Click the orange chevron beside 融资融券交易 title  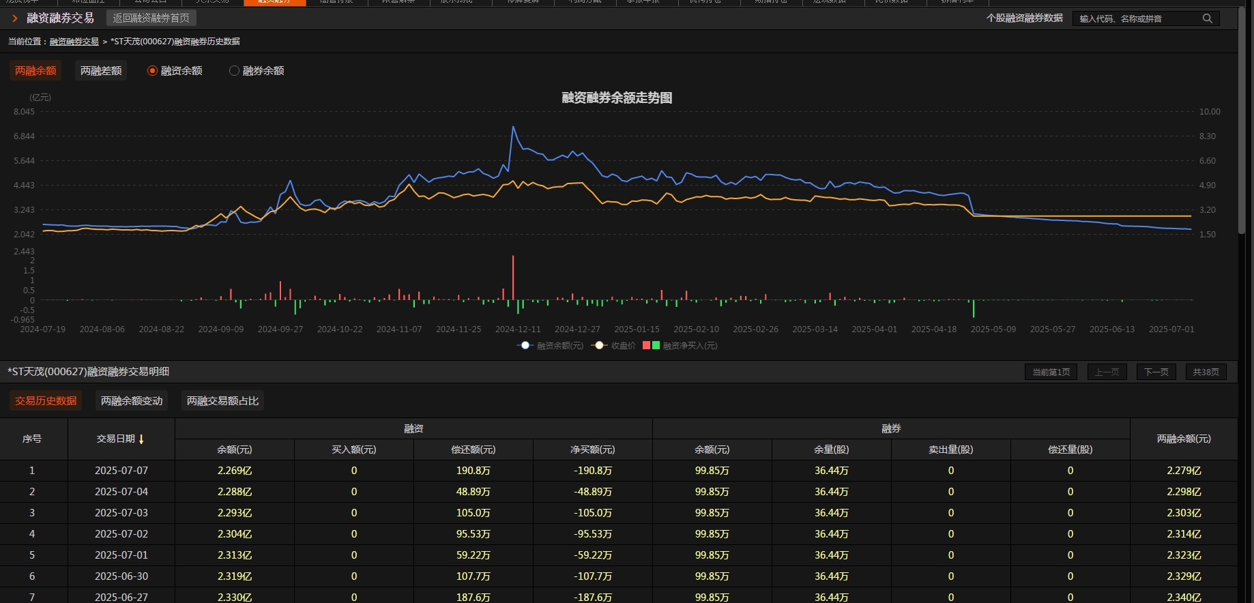tap(15, 18)
